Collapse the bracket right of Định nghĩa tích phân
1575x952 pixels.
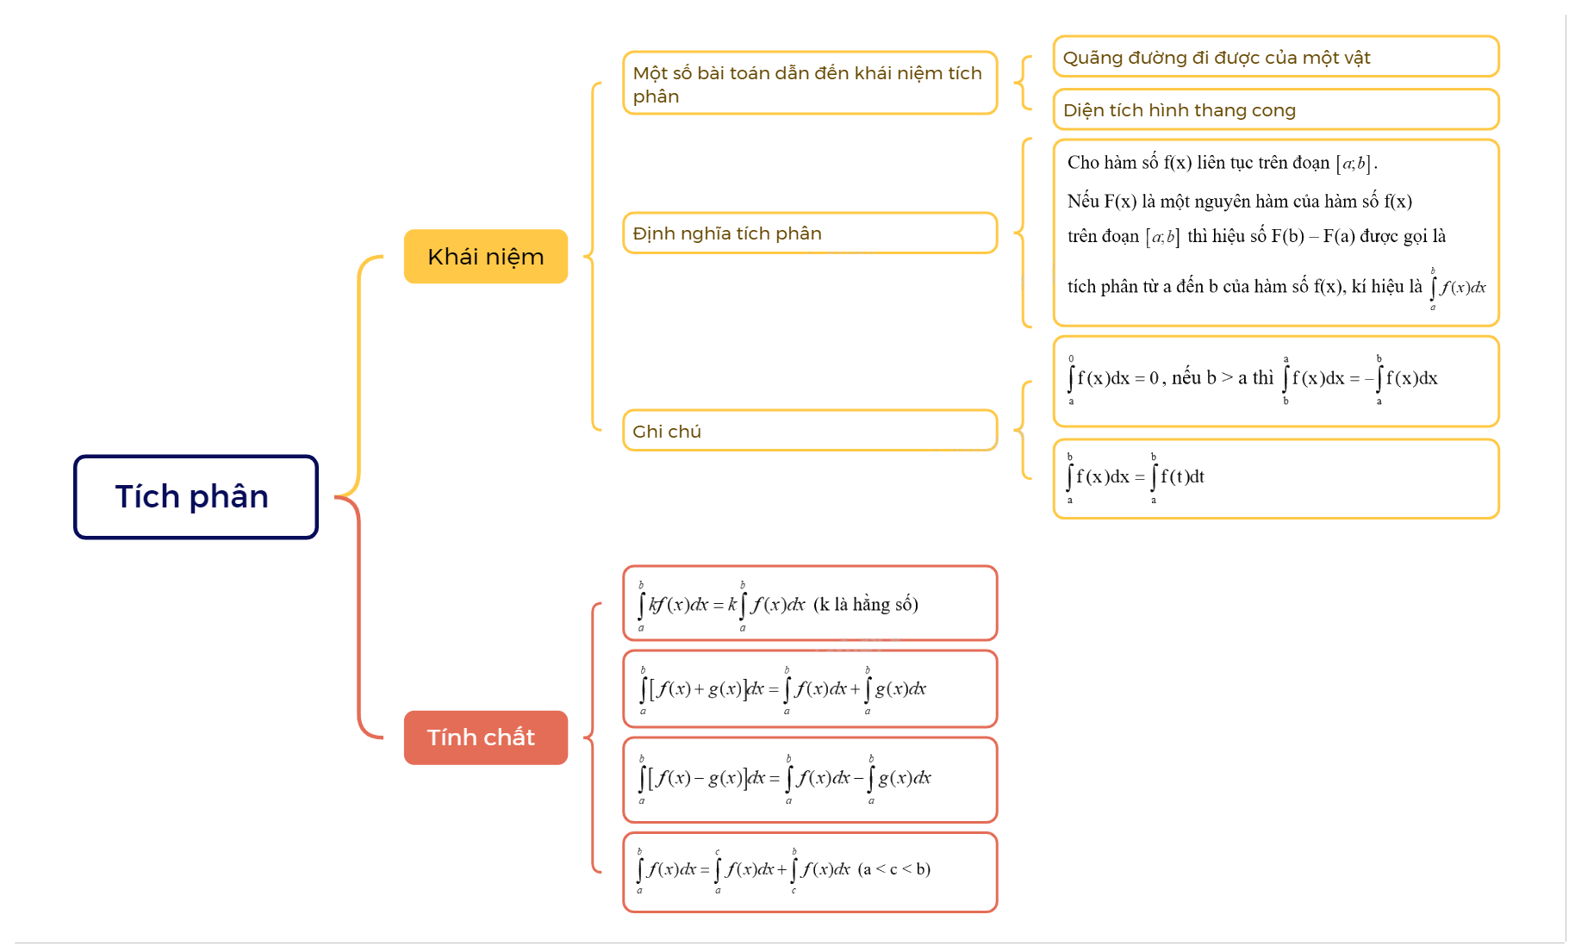[x=1018, y=233]
